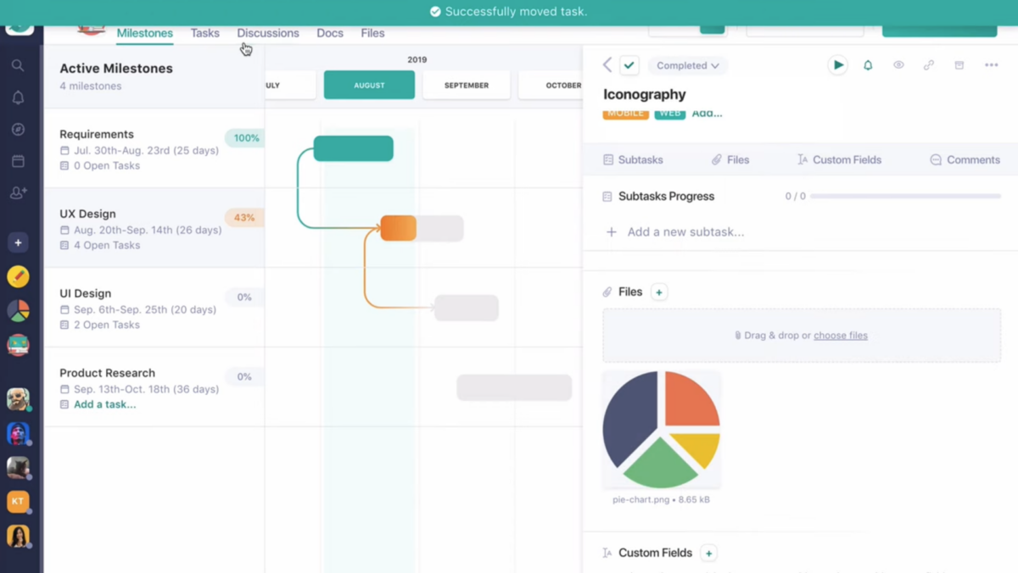The height and width of the screenshot is (573, 1018).
Task: Open notification settings for this task
Action: click(868, 65)
